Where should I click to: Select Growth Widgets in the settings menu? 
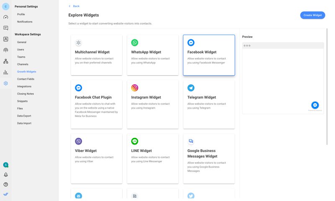27,71
